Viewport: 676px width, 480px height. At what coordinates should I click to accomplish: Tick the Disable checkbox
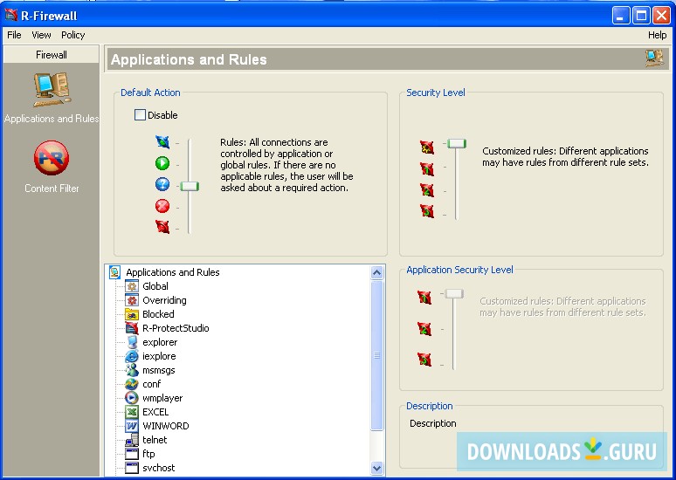coord(140,114)
